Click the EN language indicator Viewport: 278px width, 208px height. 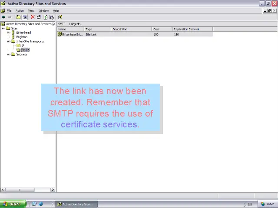pos(250,204)
